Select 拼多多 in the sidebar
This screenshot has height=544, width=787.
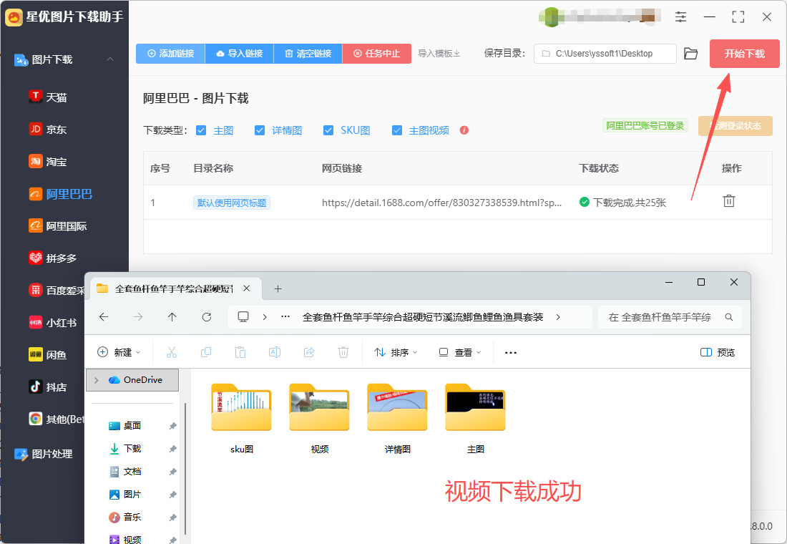pos(53,258)
